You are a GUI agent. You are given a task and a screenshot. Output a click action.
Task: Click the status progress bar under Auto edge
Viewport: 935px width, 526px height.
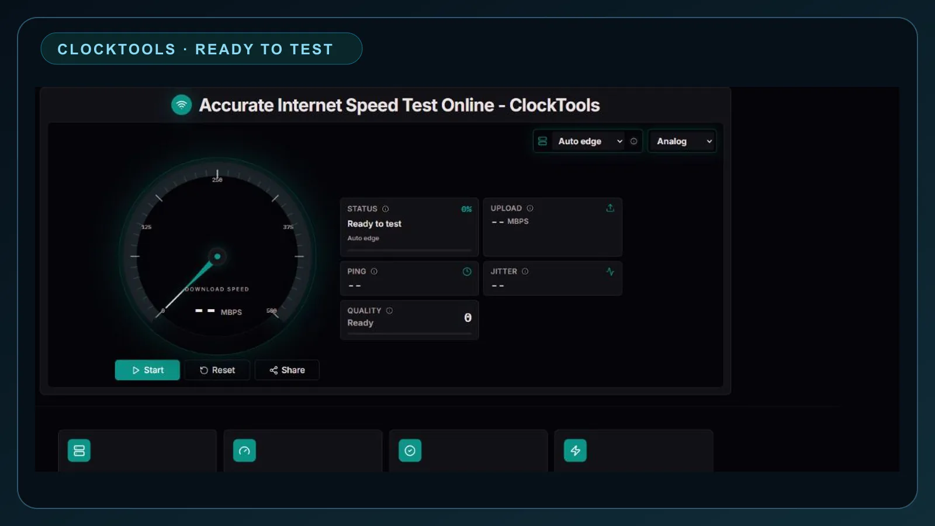(x=409, y=250)
